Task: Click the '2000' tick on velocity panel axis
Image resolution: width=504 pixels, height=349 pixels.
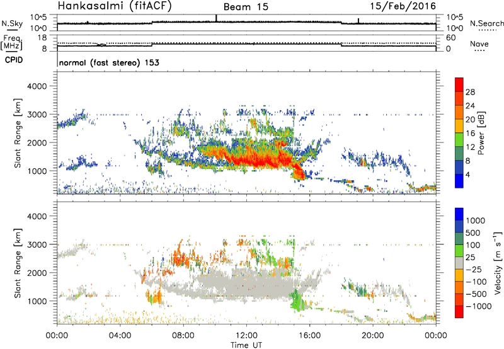Action: 37,273
